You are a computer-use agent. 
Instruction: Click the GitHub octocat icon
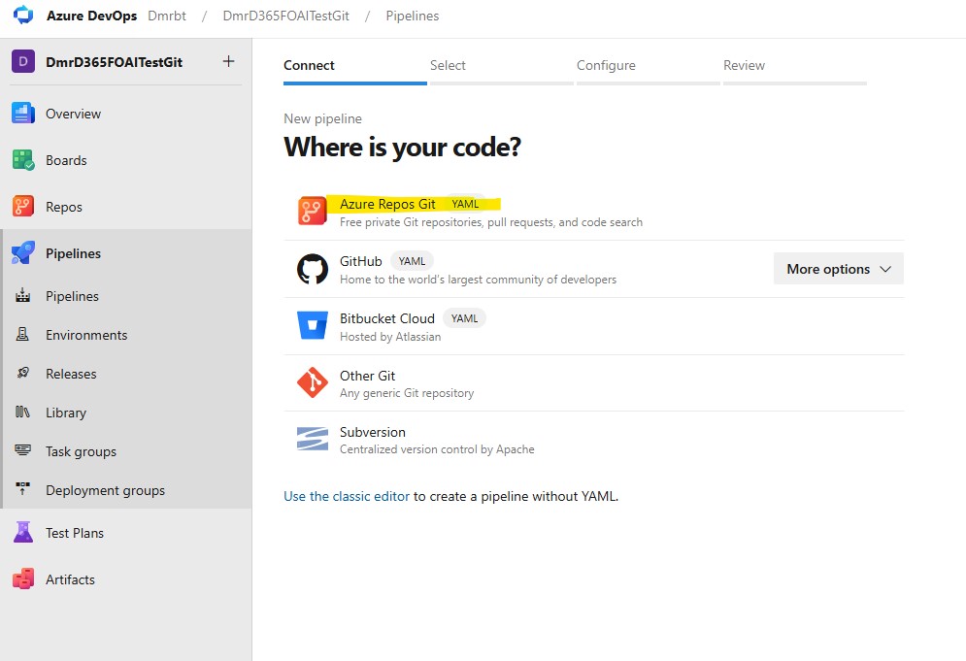313,269
